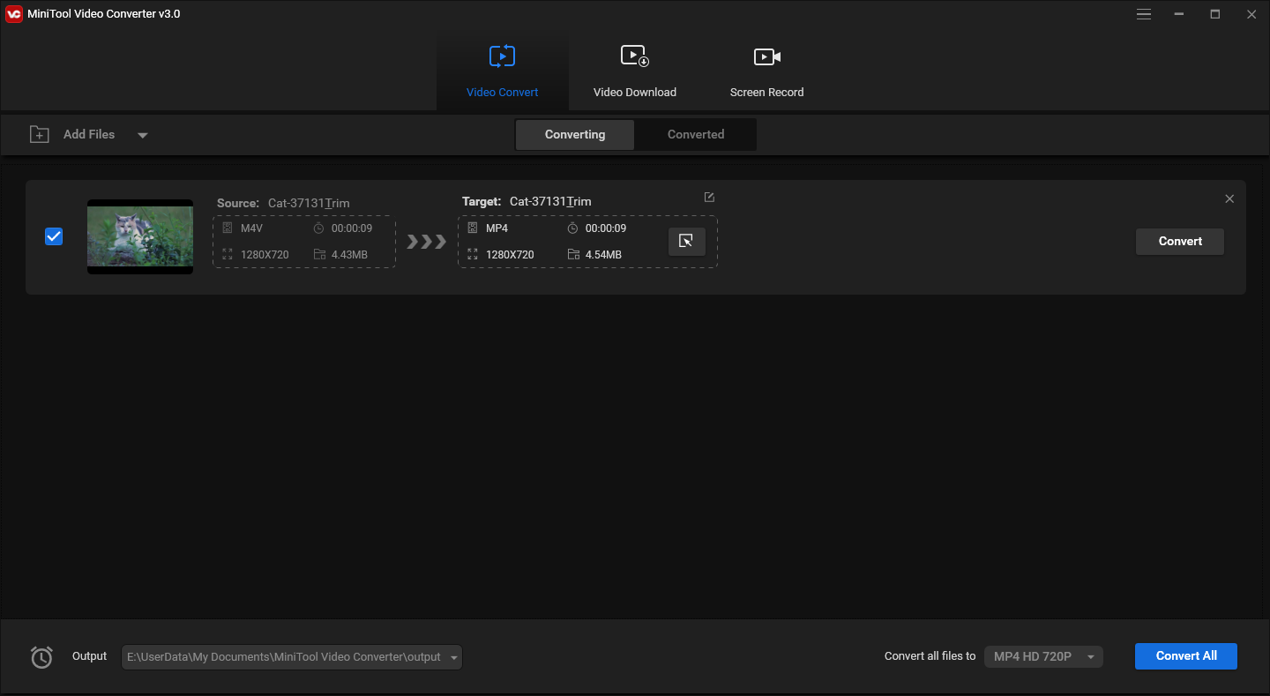Select the Converting tab
This screenshot has width=1270, height=696.
[575, 135]
